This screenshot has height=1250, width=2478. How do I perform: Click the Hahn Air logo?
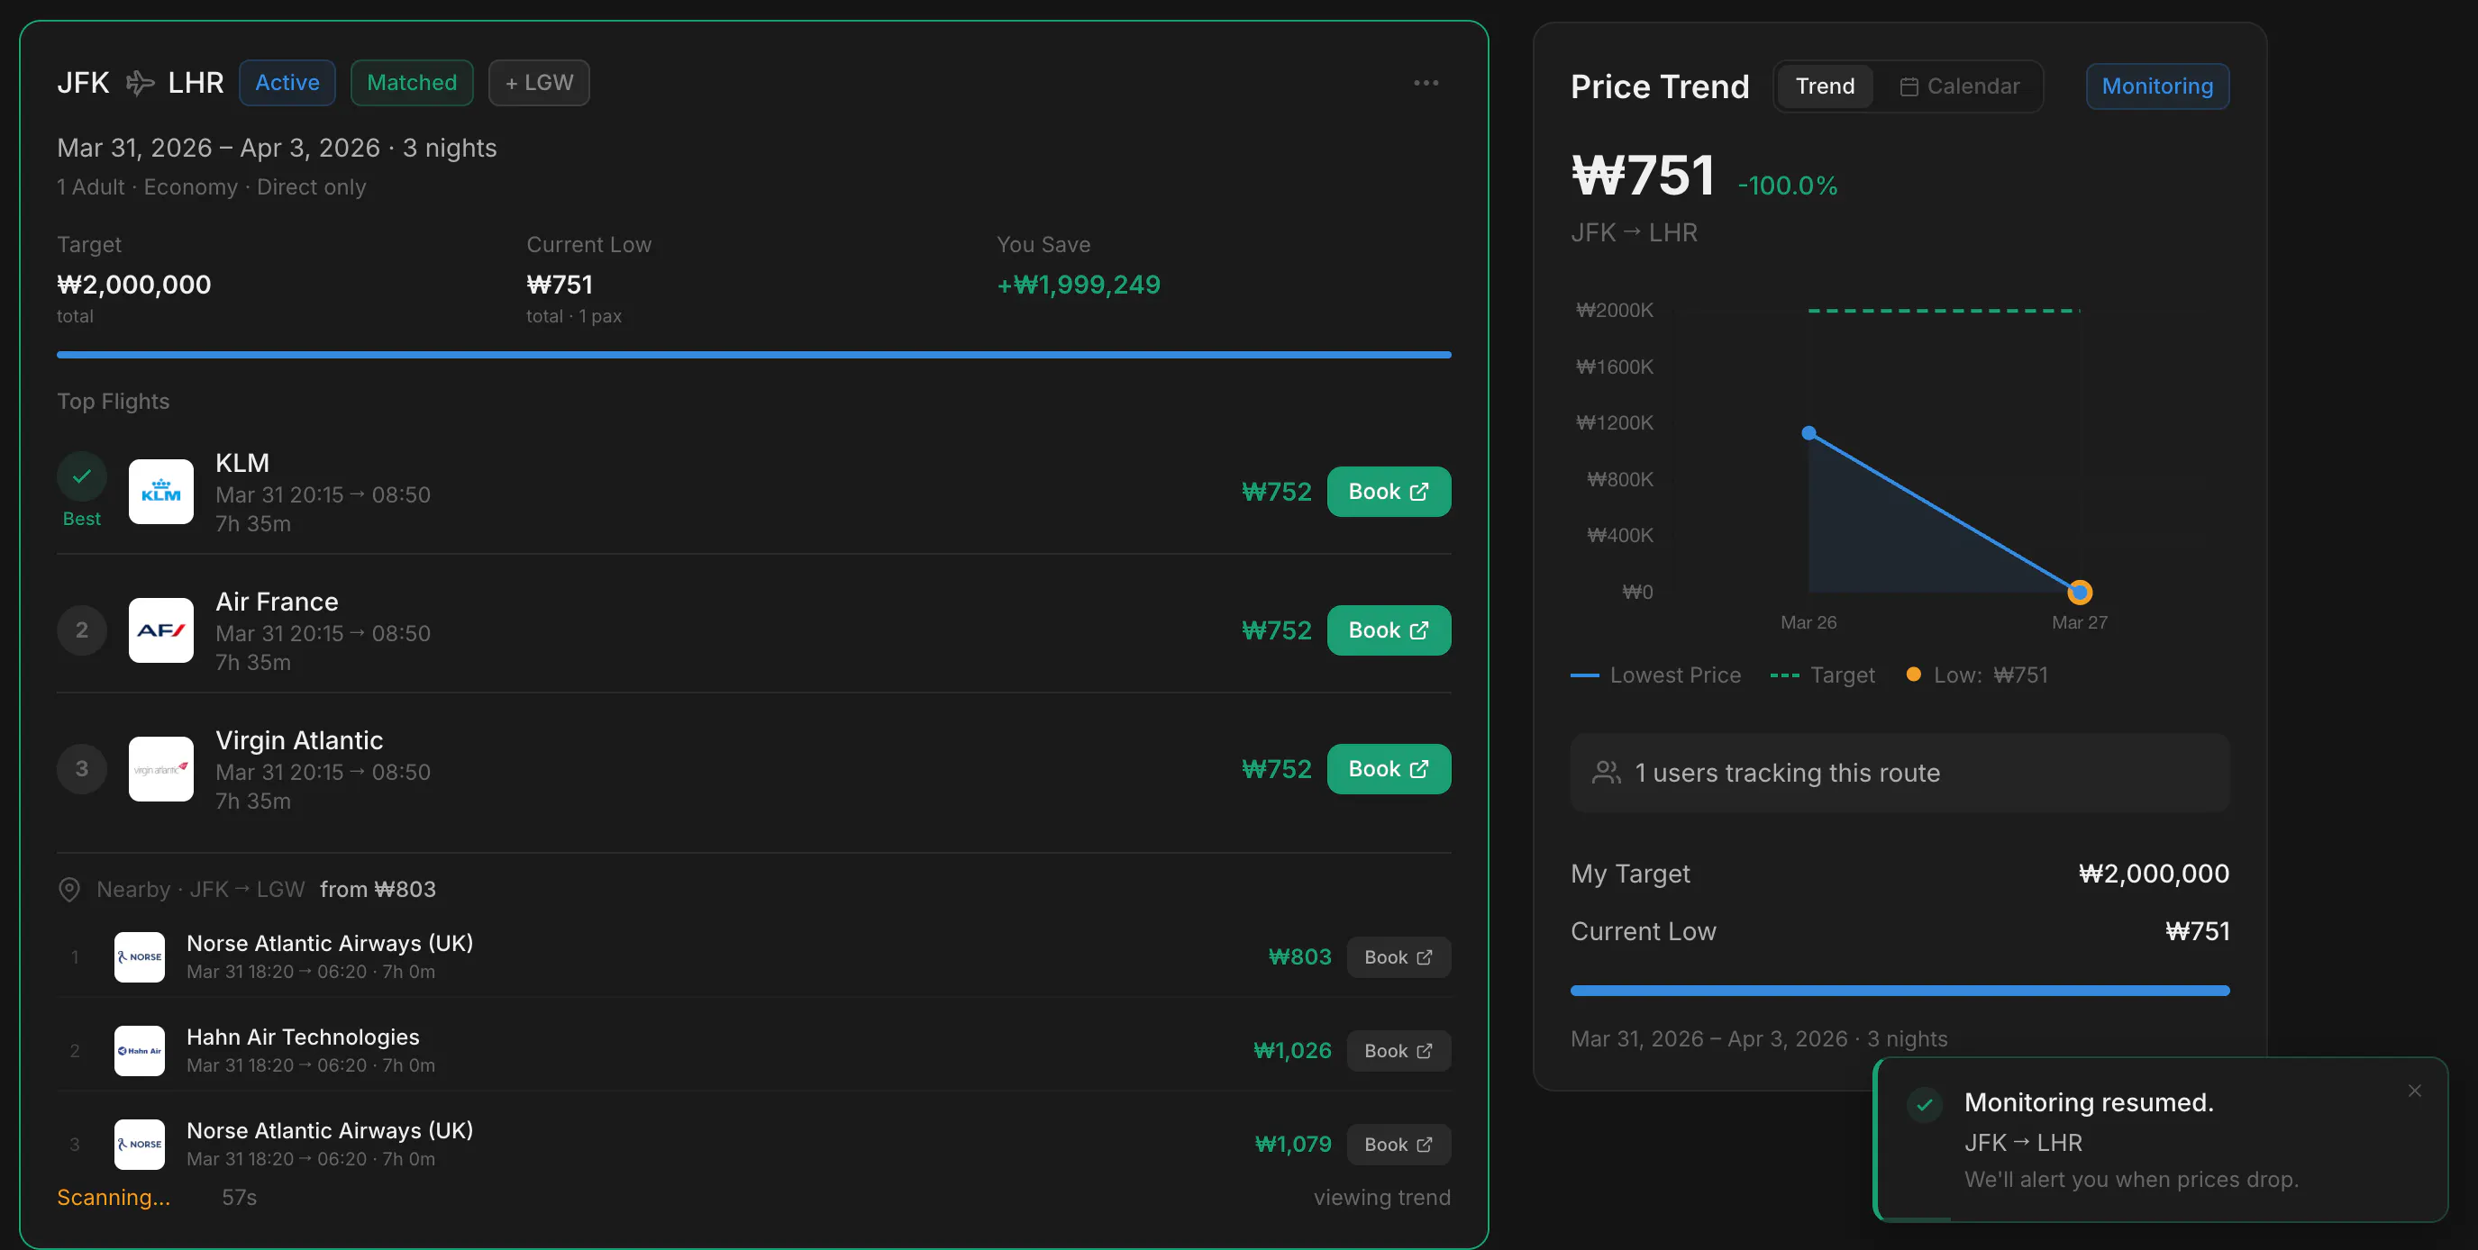click(x=140, y=1050)
